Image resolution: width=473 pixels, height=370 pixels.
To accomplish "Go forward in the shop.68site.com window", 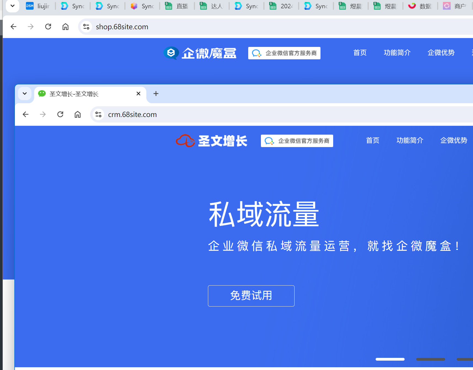I will [31, 26].
